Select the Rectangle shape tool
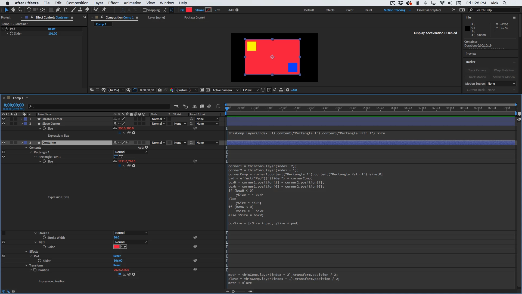522x294 pixels. pyautogui.click(x=51, y=10)
